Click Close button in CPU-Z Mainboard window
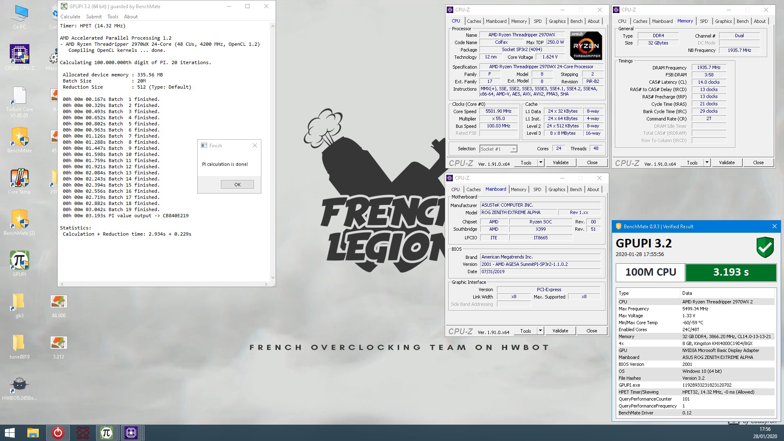This screenshot has height=441, width=784. (592, 331)
